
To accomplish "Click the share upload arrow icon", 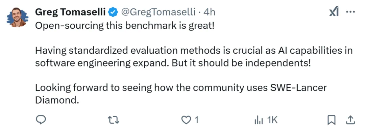I will coord(350,120).
